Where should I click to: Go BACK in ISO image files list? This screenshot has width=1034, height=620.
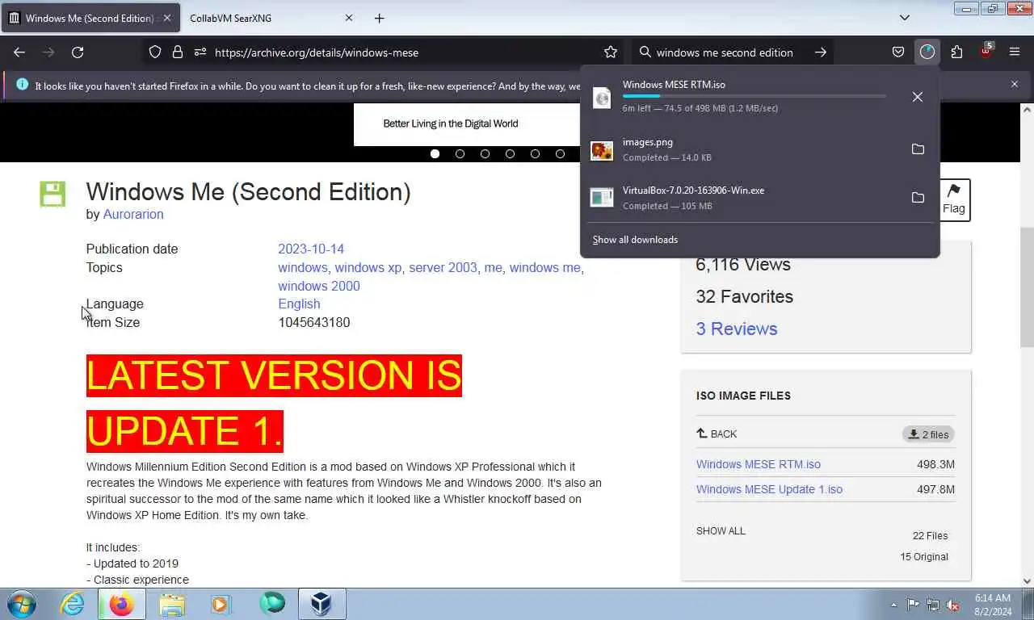(717, 434)
